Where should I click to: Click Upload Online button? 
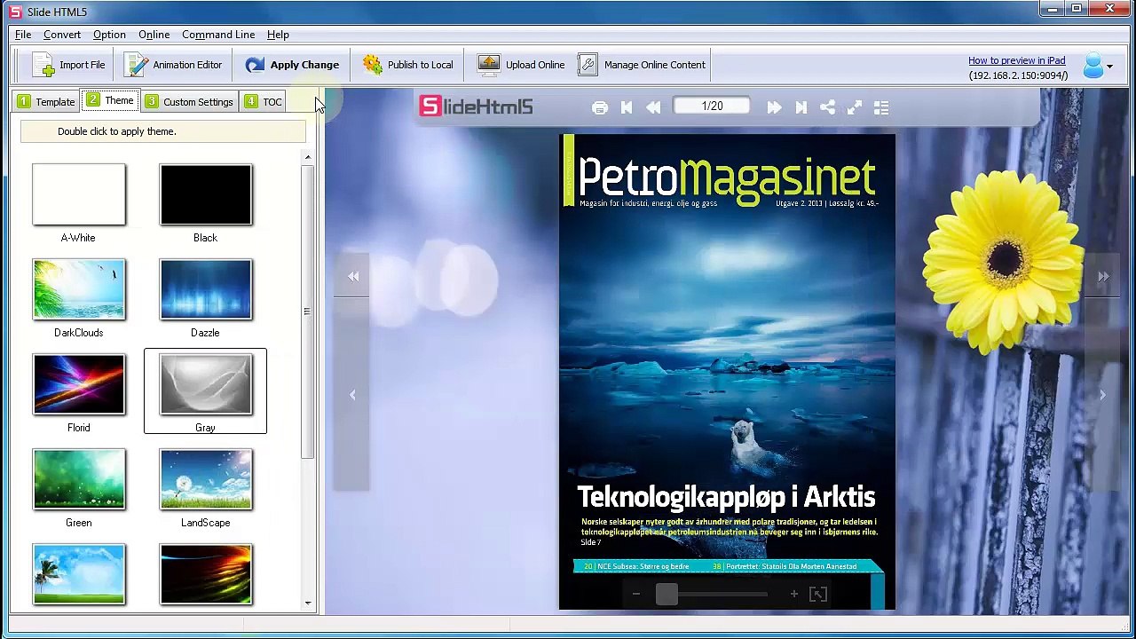(521, 65)
